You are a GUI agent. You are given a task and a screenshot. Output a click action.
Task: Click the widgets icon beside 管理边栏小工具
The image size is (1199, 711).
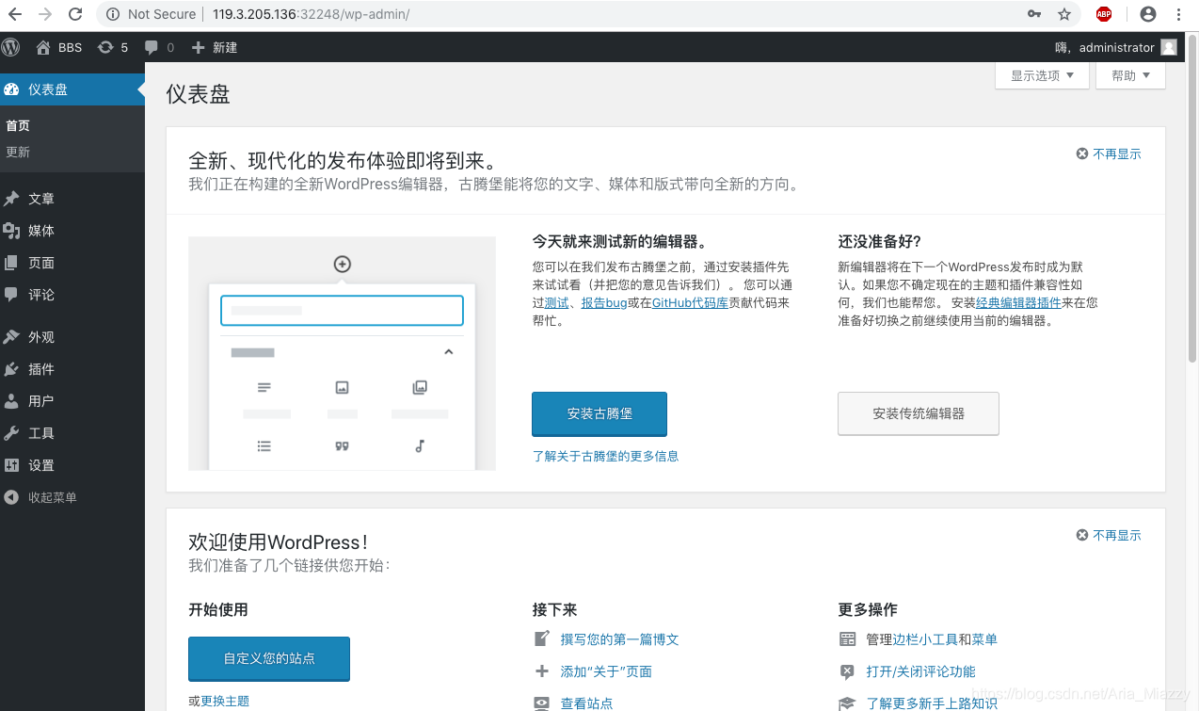point(847,639)
